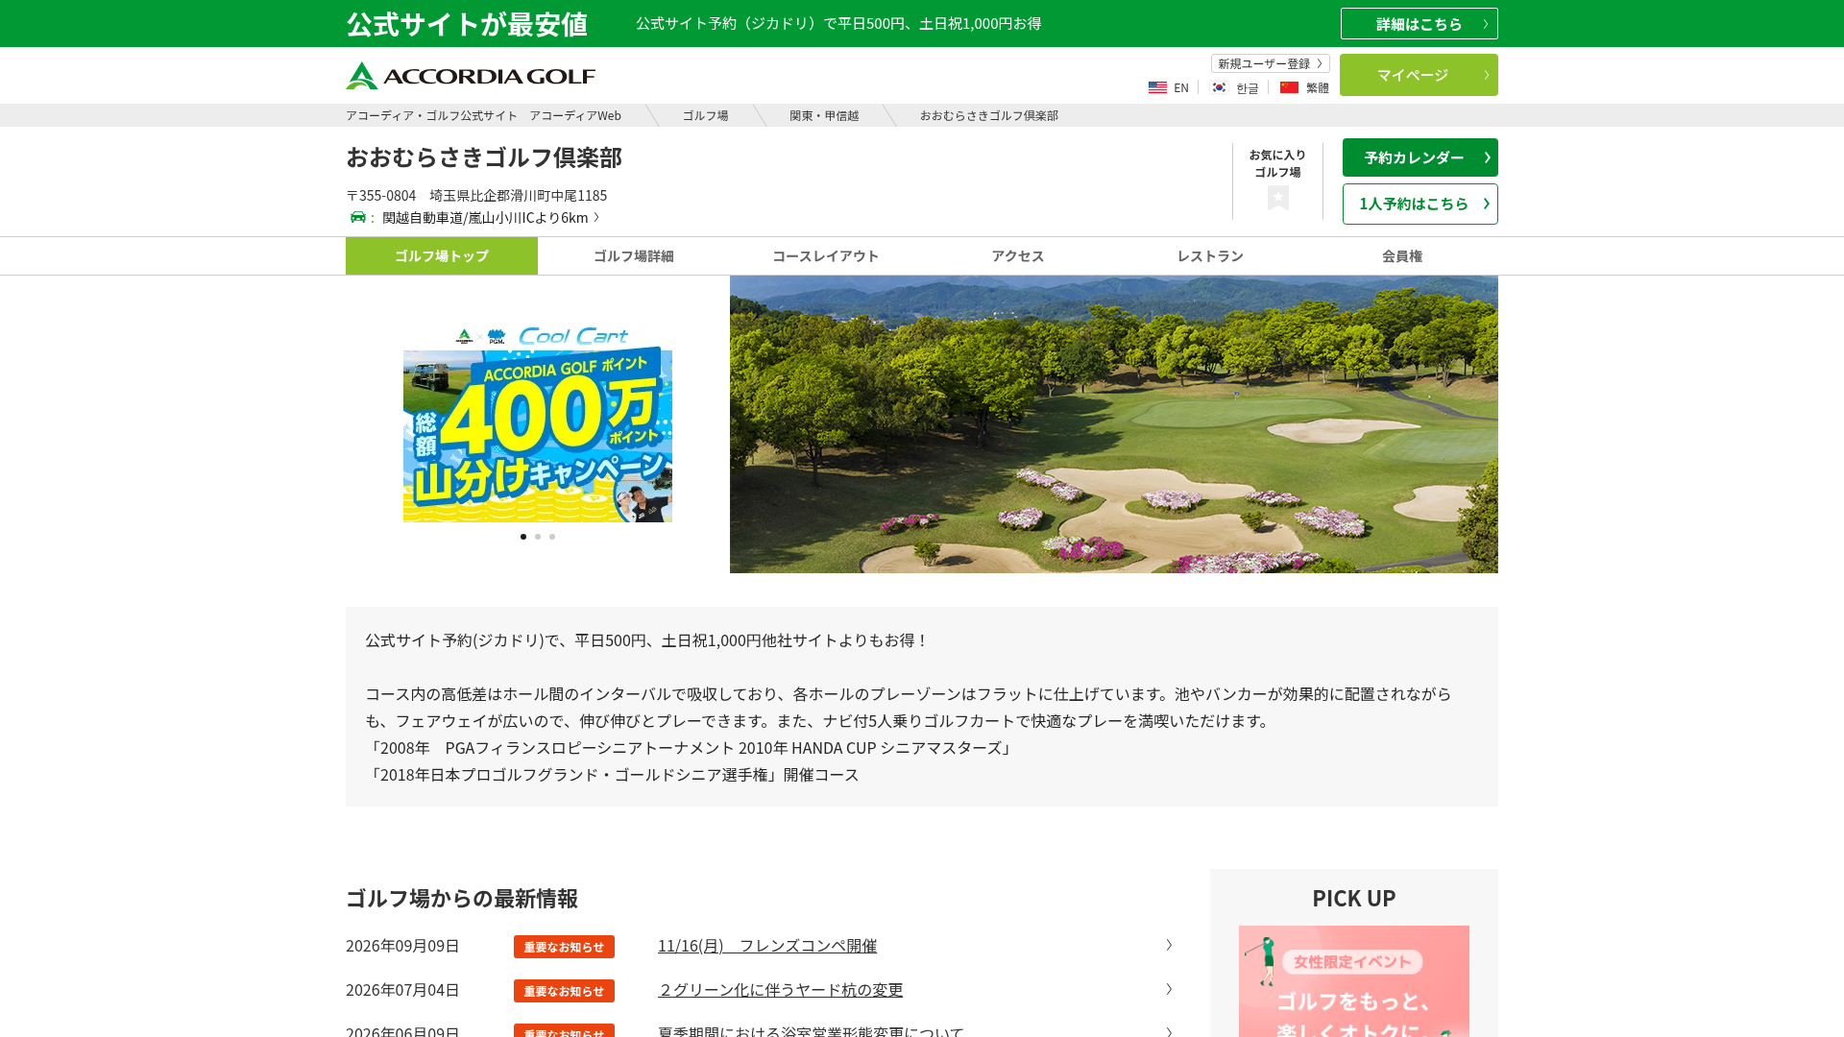Select the third carousel dot

point(552,537)
